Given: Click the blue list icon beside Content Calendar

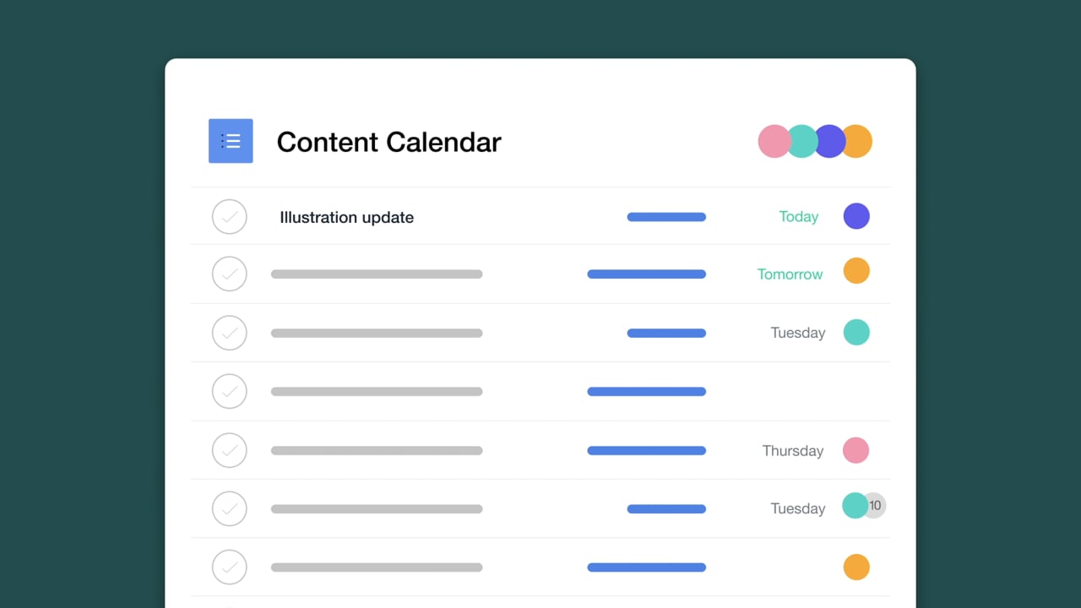Looking at the screenshot, I should pos(231,141).
